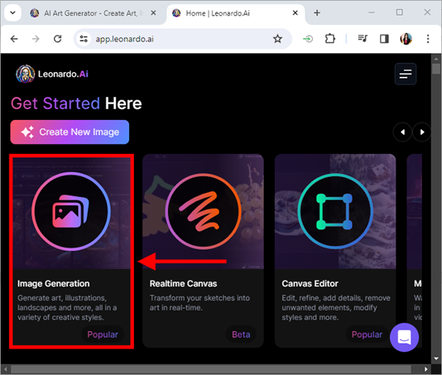Click the 'Get Started Here' heading
Image resolution: width=442 pixels, height=375 pixels.
pyautogui.click(x=77, y=103)
